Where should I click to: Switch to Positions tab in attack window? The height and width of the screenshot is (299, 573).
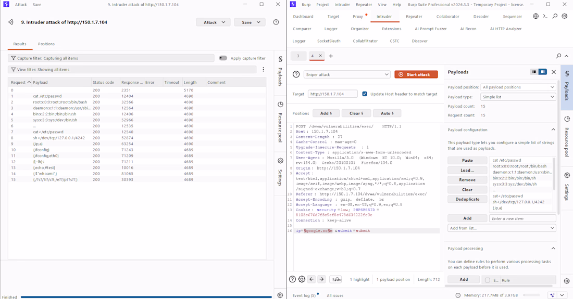coord(46,44)
